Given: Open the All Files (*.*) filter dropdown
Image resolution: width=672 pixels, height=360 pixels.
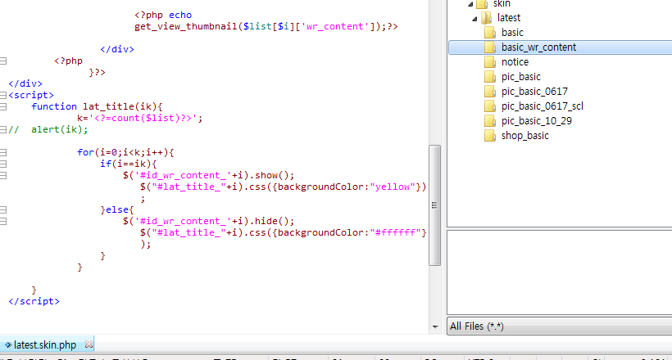Looking at the screenshot, I should 557,326.
